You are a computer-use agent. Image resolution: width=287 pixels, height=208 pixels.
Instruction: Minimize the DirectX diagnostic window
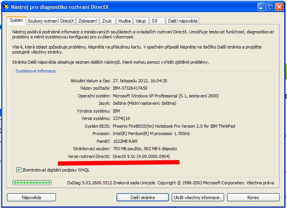261,7
